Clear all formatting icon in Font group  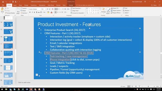click(53, 9)
